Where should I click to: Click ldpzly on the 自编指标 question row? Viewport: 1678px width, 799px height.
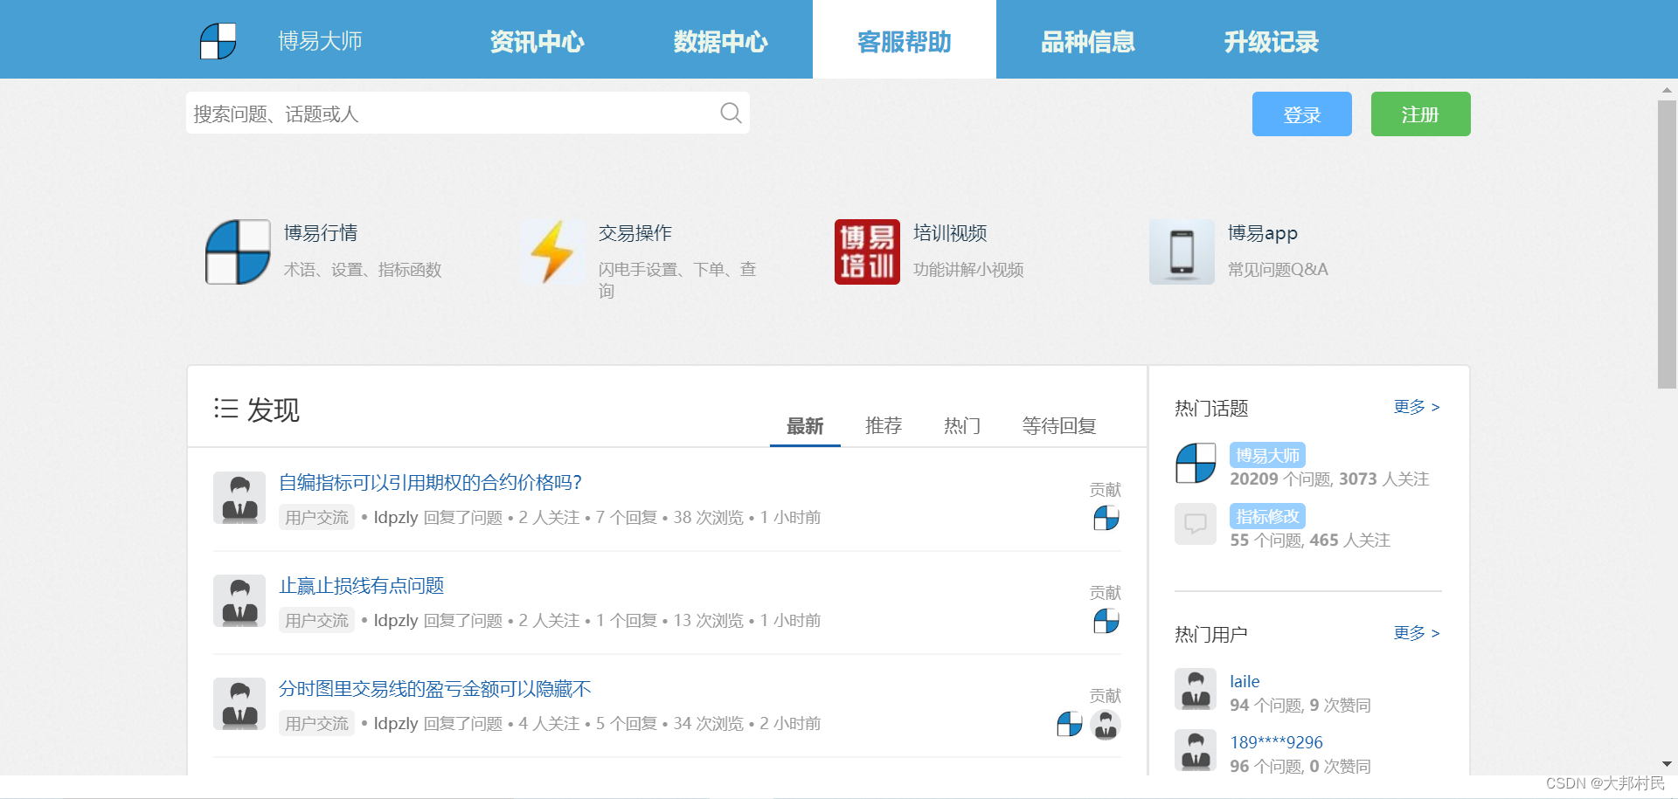[396, 518]
